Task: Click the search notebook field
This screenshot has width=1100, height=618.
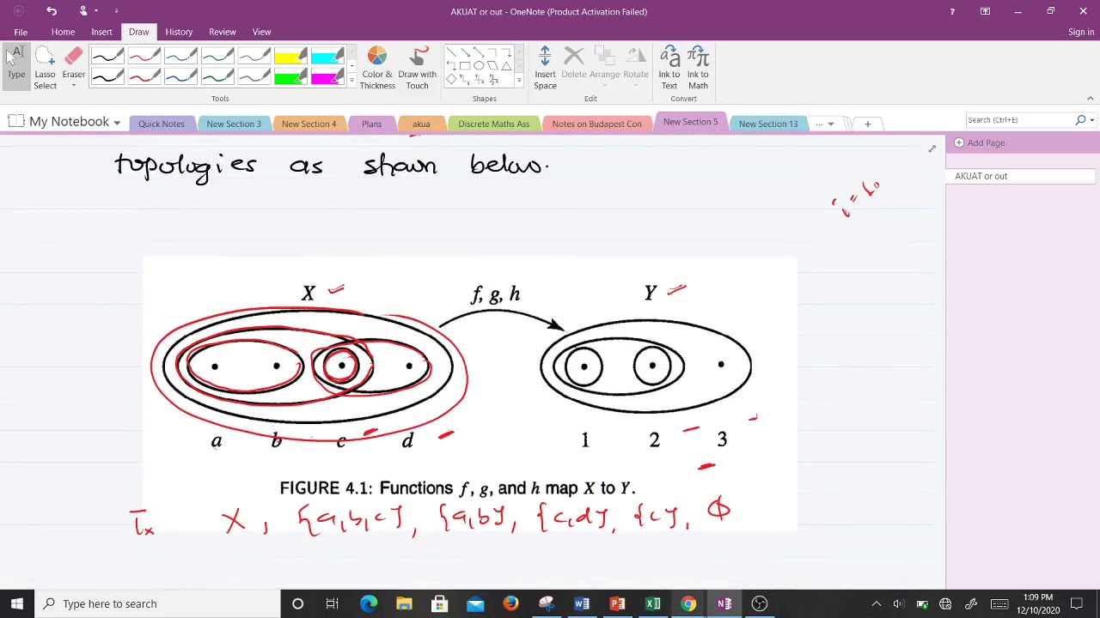Action: point(1021,120)
